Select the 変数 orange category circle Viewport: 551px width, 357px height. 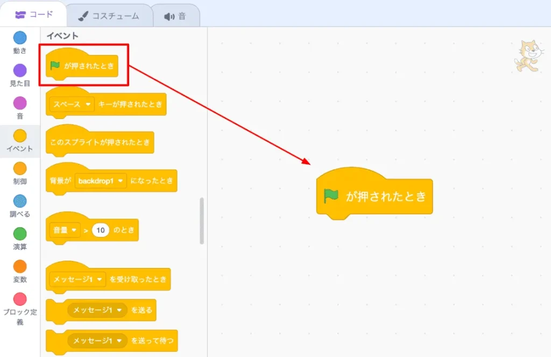[x=20, y=267]
